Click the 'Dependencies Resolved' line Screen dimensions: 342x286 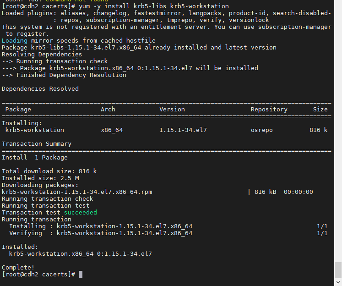[x=40, y=88]
